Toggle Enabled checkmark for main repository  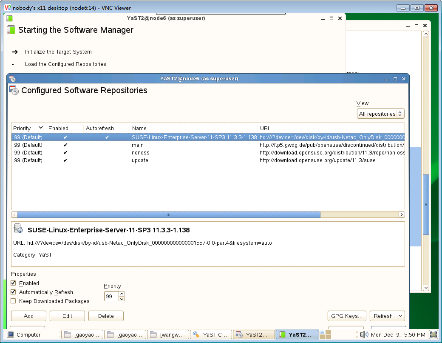click(65, 145)
